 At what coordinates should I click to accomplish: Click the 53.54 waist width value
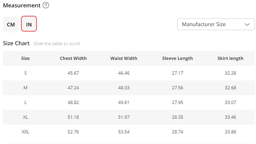124,132
